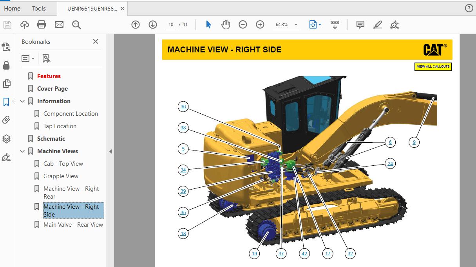Image resolution: width=476 pixels, height=267 pixels.
Task: Collapse the Machine Views bookmark group
Action: (22, 151)
